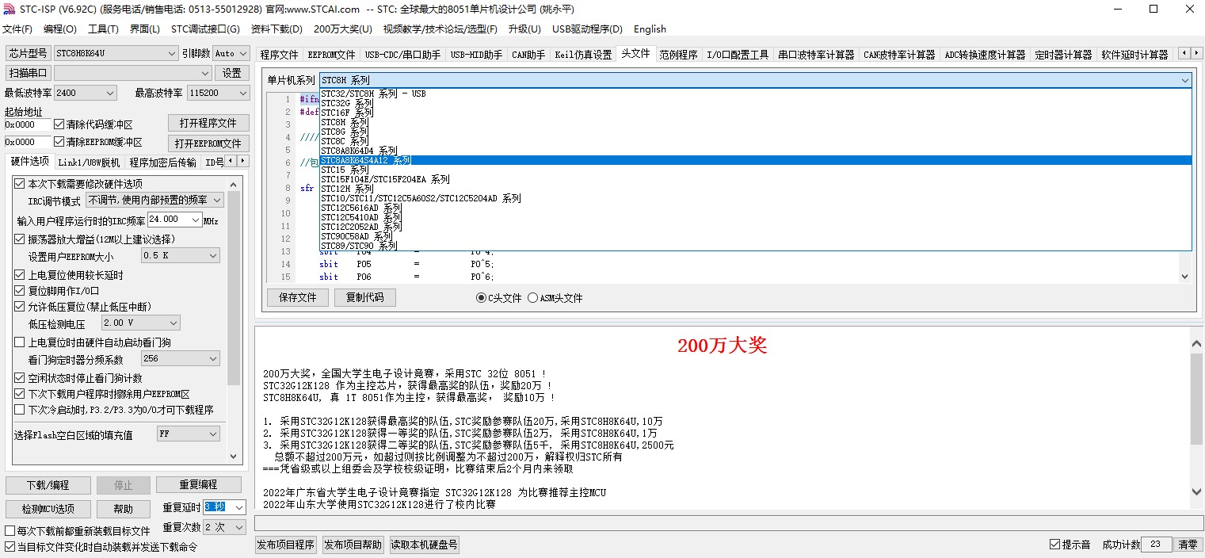1205x558 pixels.
Task: Toggle 清除EEPROM缓冲区 checkbox
Action: pyautogui.click(x=59, y=142)
